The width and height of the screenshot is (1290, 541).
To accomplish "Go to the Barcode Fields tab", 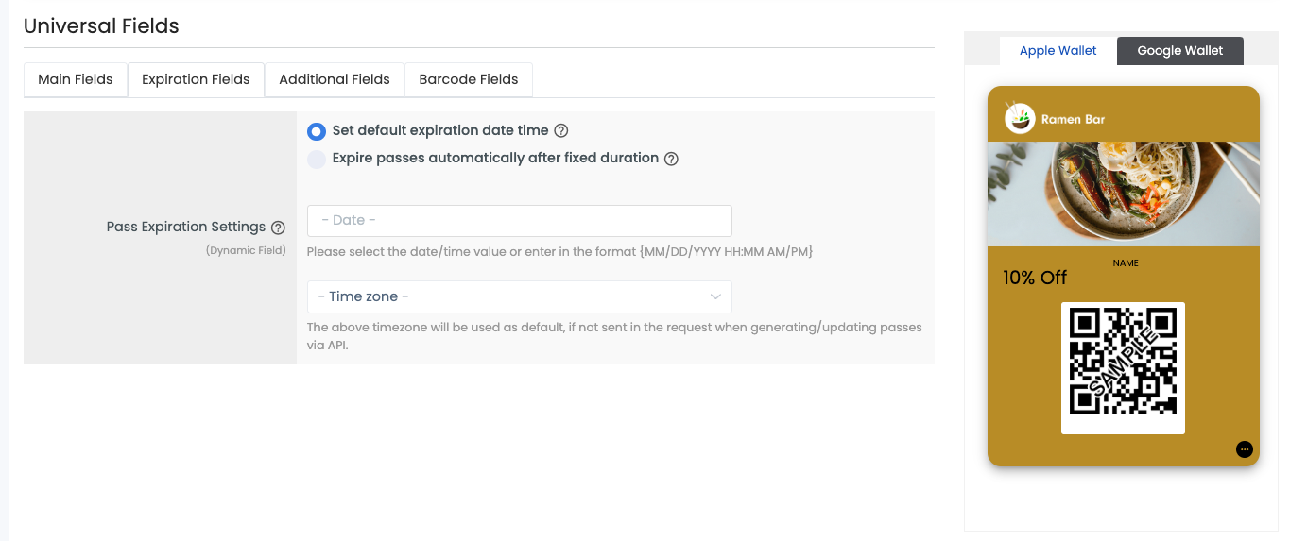I will click(x=469, y=79).
